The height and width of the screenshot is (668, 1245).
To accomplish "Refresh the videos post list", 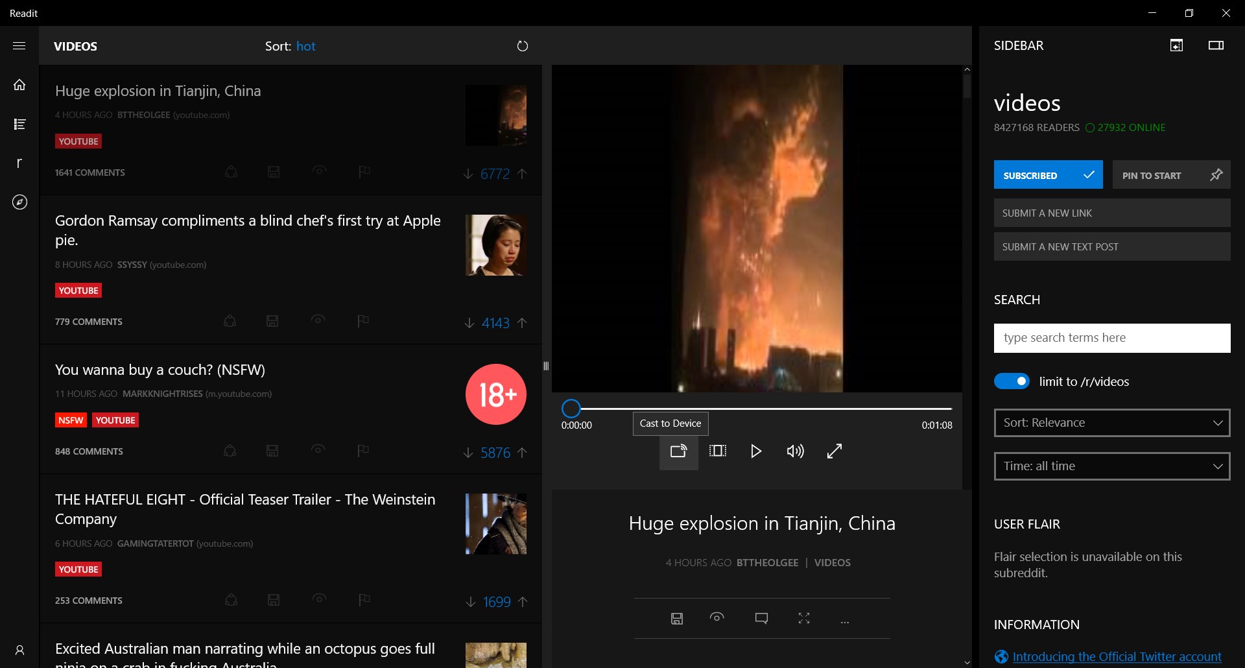I will pyautogui.click(x=522, y=46).
